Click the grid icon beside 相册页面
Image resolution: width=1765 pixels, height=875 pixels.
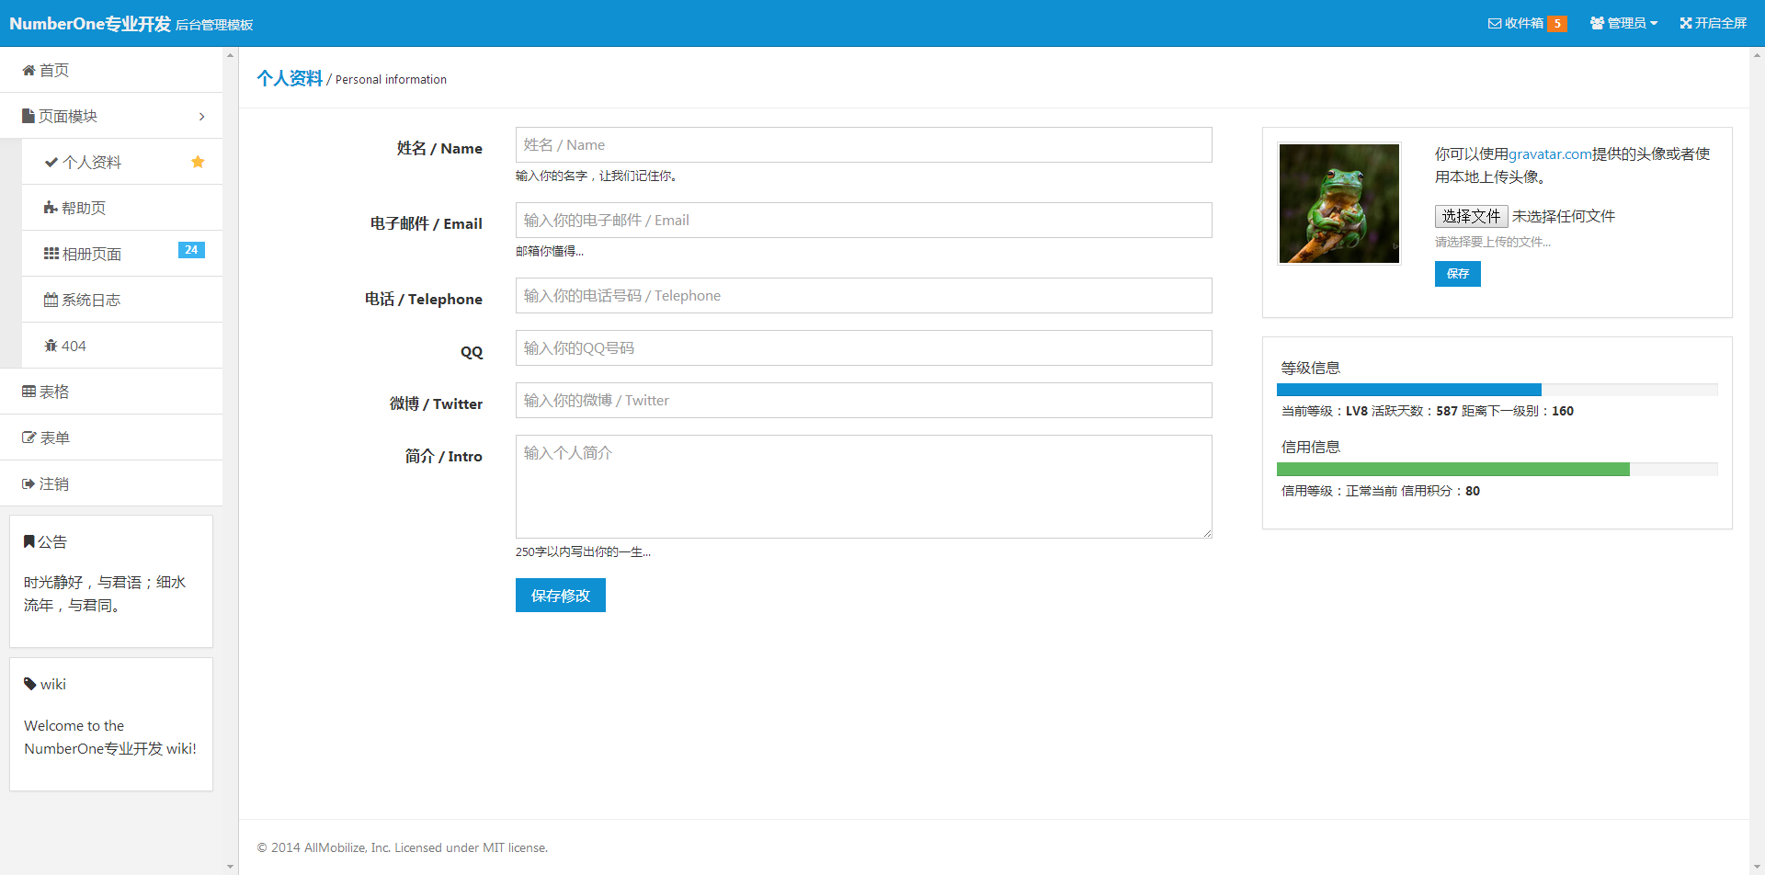51,254
